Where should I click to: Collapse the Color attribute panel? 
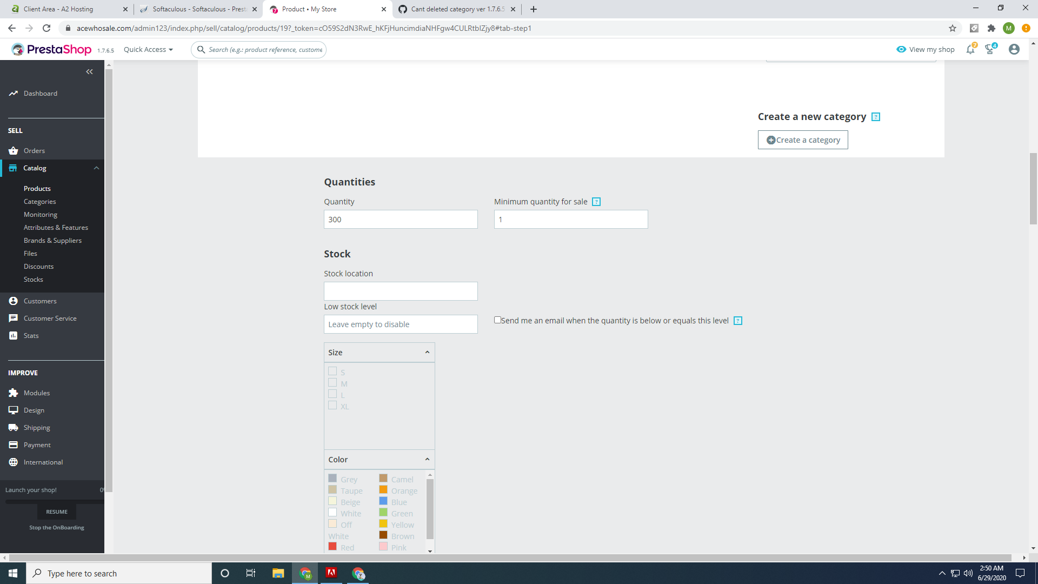(x=427, y=459)
